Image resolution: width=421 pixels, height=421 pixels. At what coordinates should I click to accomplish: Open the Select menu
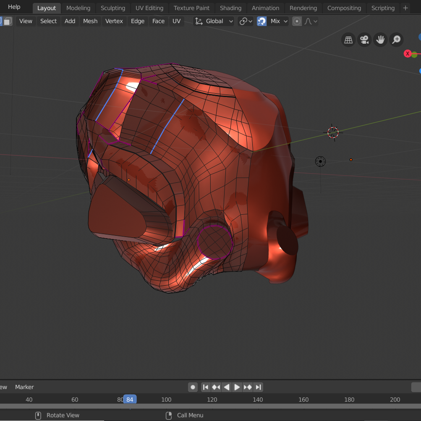(48, 21)
